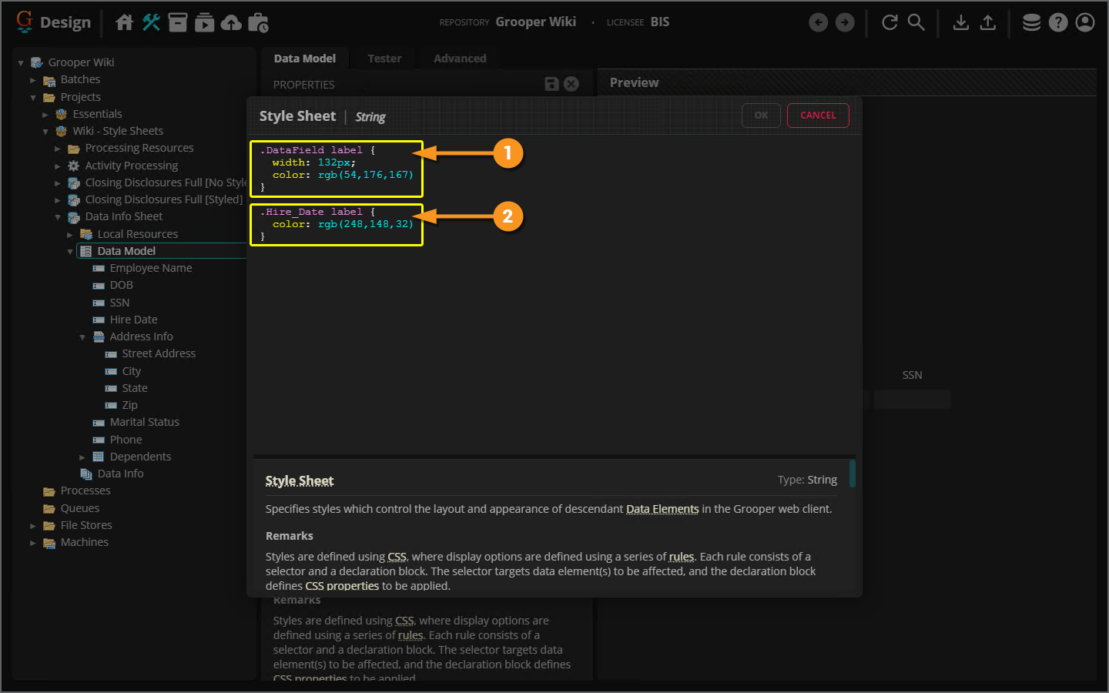The height and width of the screenshot is (693, 1109).
Task: Refresh using the circular arrow icon
Action: click(x=890, y=22)
